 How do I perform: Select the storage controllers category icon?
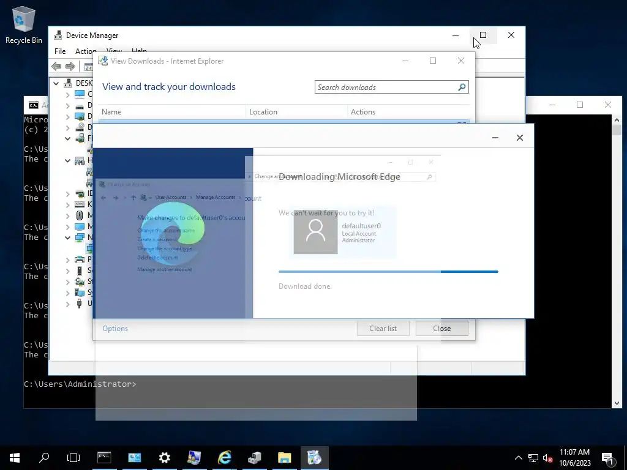pyautogui.click(x=80, y=282)
